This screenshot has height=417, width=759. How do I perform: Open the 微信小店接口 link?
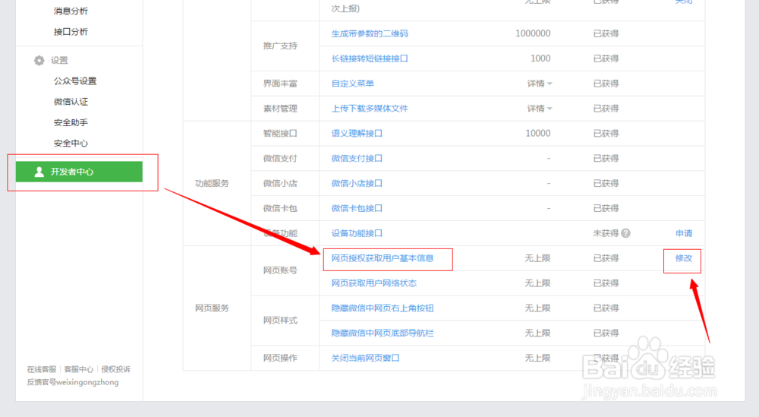click(x=357, y=183)
